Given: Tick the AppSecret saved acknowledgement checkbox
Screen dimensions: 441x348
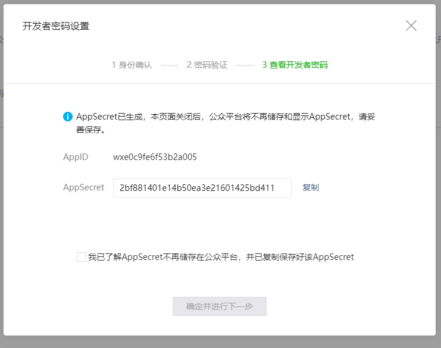Looking at the screenshot, I should point(81,257).
